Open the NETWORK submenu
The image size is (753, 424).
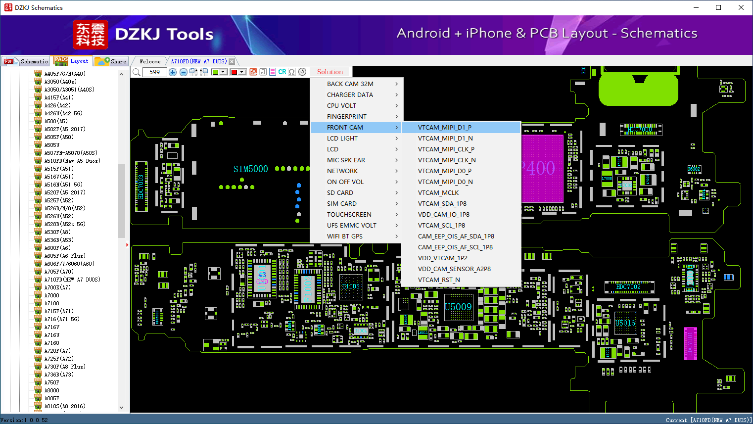356,171
